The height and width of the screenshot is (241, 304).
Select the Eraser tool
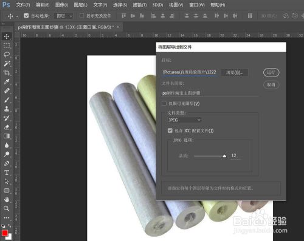[7, 127]
